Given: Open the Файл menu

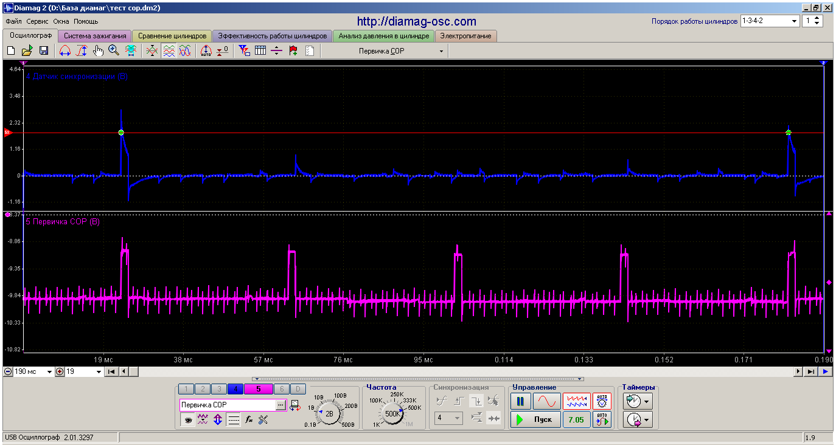Looking at the screenshot, I should tap(13, 21).
